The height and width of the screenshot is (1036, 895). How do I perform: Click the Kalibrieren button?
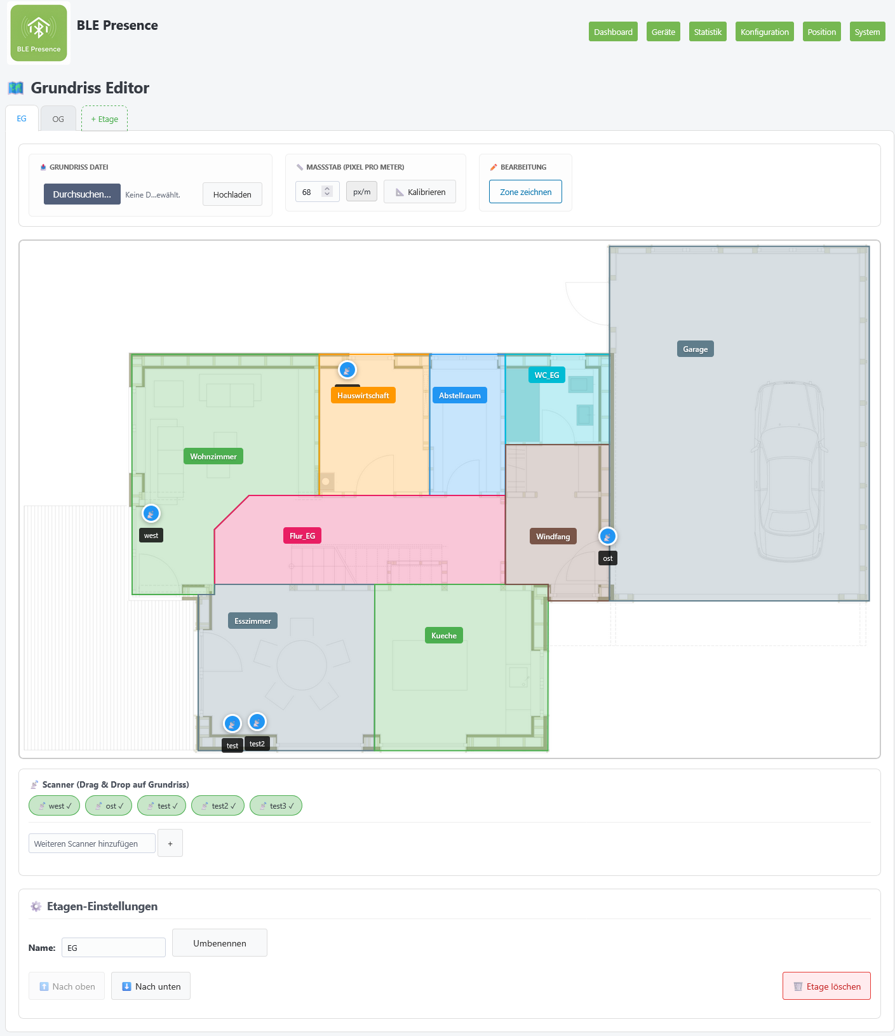(x=420, y=192)
